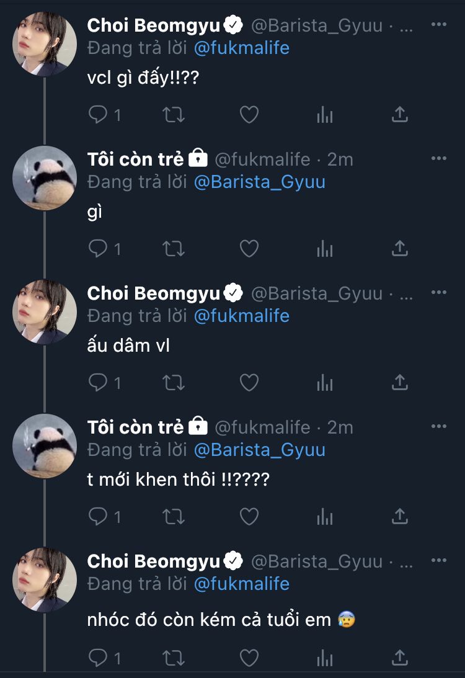Reply to the "vcl gì đấy!!??" tweet
Viewport: 465px width, 678px height.
pos(98,115)
